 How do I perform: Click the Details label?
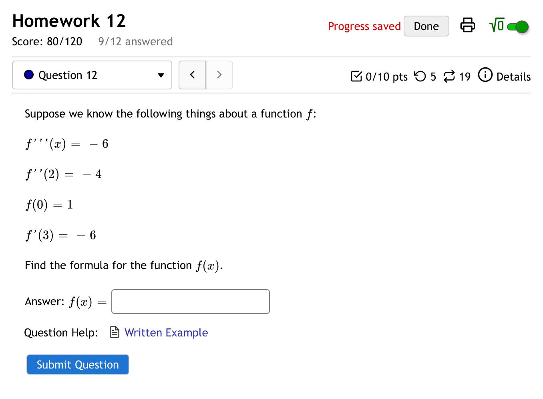(514, 77)
